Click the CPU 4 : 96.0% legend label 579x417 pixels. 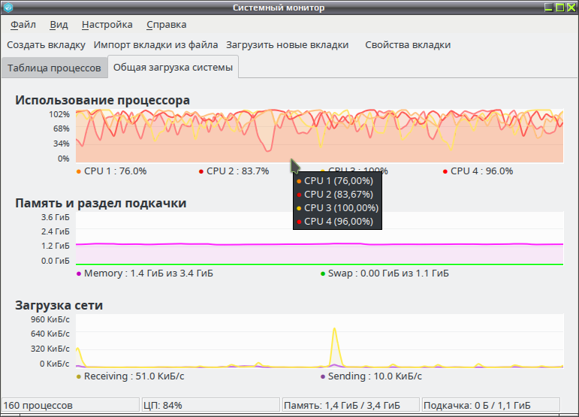click(481, 171)
